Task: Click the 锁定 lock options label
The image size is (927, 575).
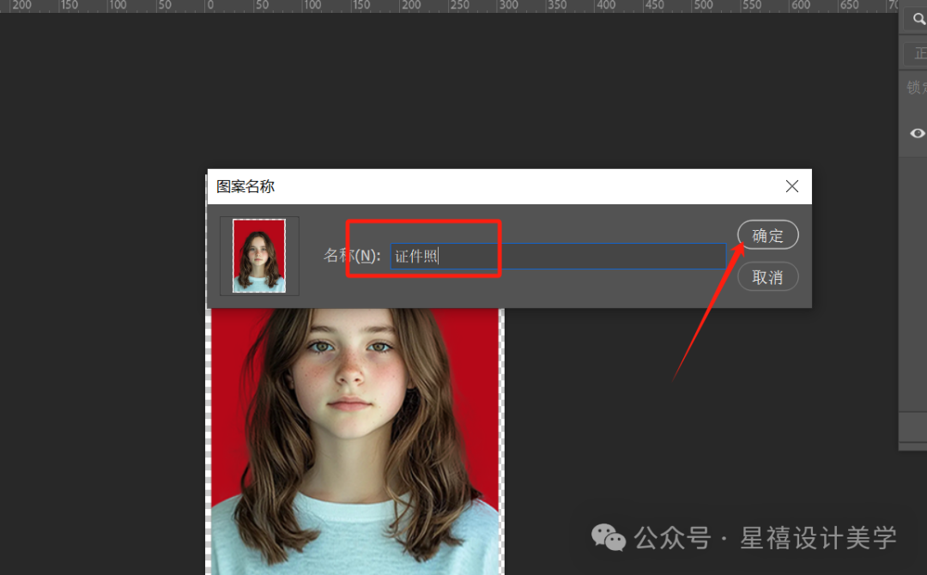Action: point(917,88)
